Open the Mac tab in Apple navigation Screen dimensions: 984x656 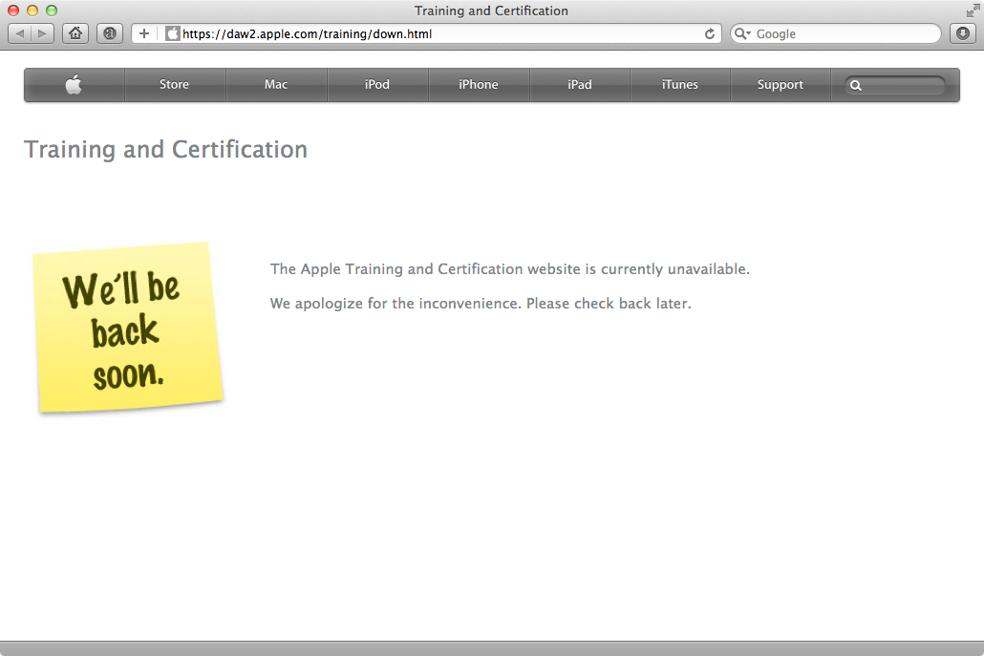point(276,85)
